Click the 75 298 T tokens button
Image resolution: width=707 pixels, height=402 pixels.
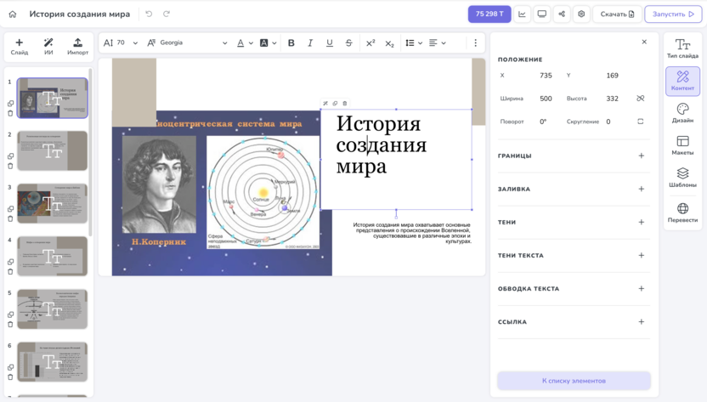[x=489, y=14]
